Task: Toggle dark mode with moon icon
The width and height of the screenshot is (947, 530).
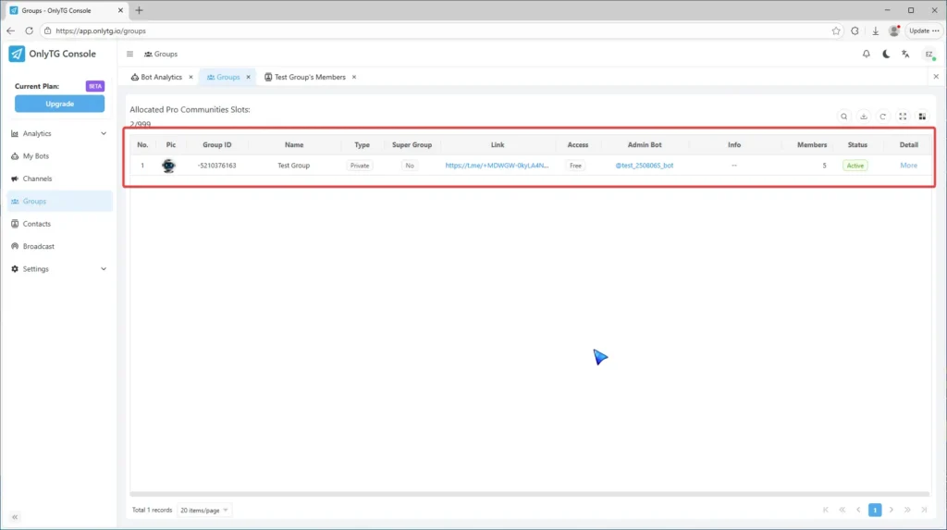Action: pos(886,55)
